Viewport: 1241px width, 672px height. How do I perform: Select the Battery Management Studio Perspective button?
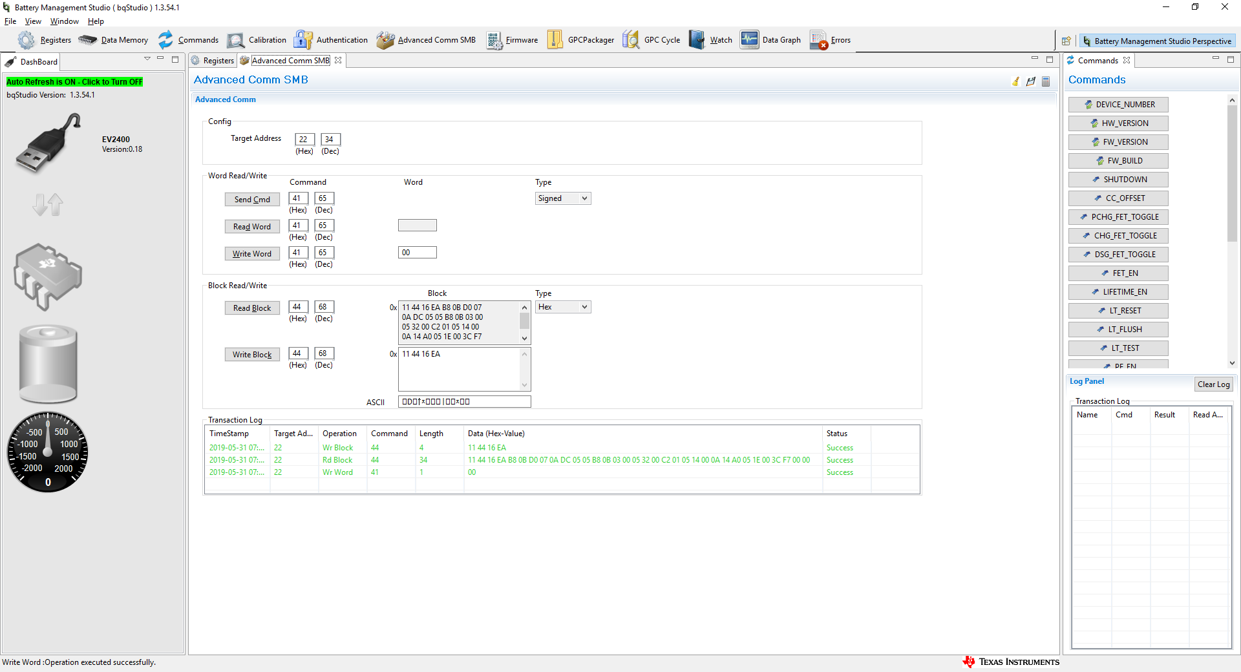[1157, 41]
